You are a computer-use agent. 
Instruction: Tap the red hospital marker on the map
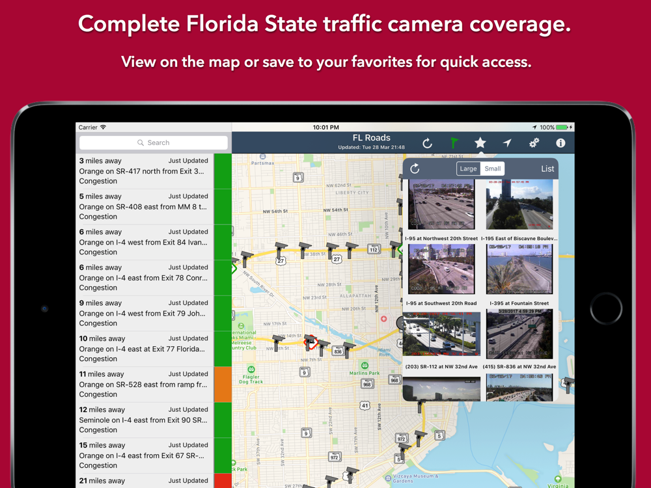coord(383,319)
